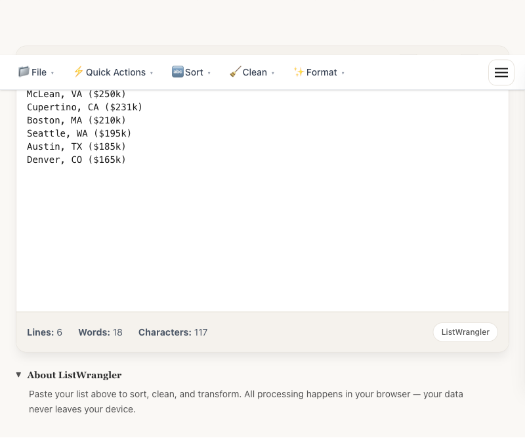Viewport: 525px width, 438px height.
Task: Expand the Quick Actions dropdown arrow
Action: pos(152,73)
